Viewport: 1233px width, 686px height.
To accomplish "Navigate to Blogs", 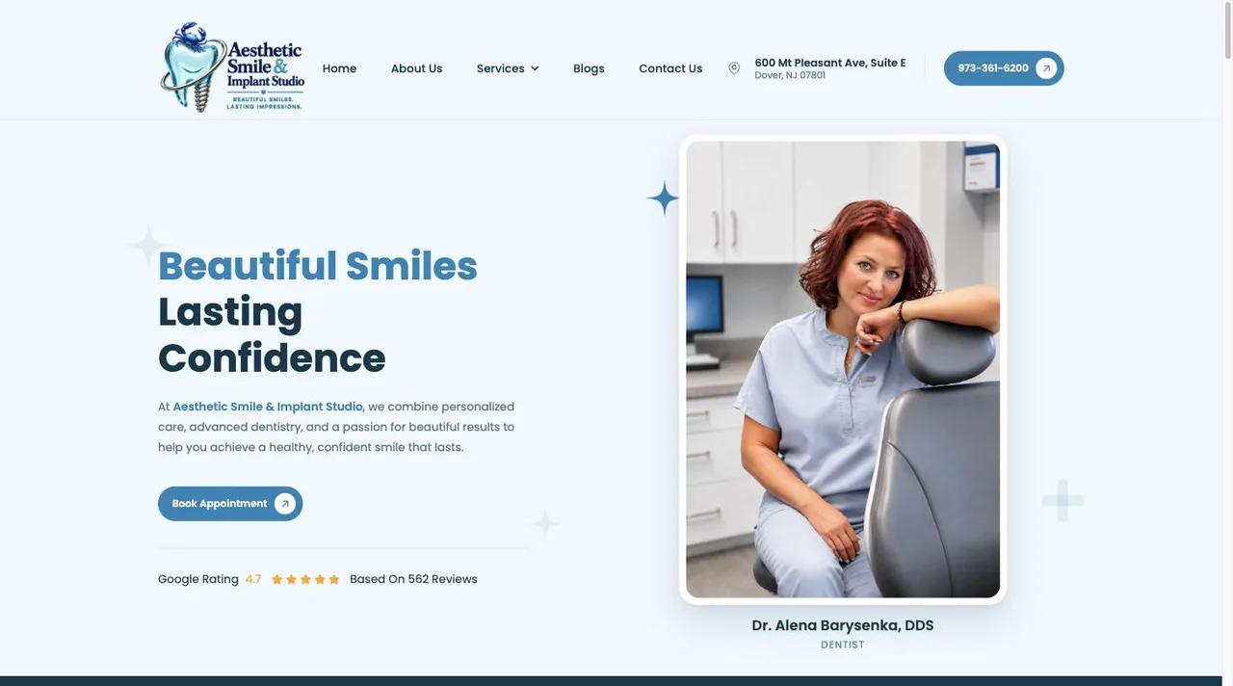I will (589, 68).
